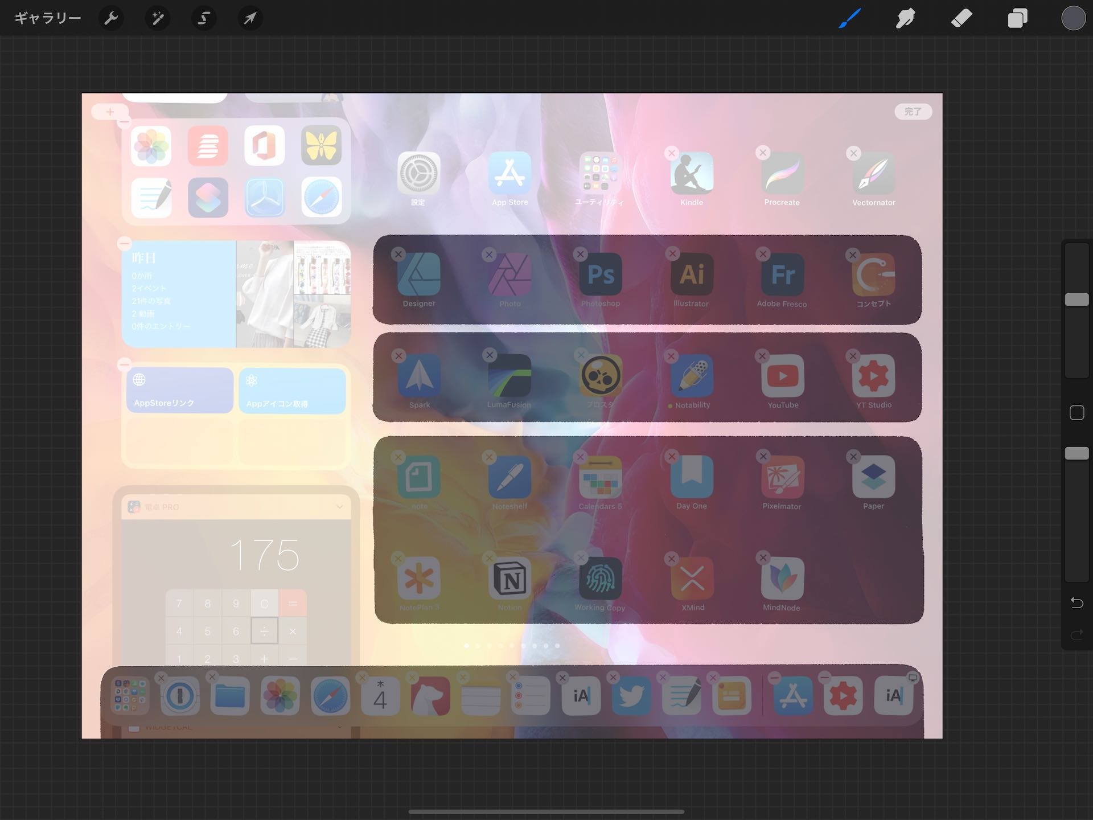
Task: Open the Spark mail icon
Action: 418,376
